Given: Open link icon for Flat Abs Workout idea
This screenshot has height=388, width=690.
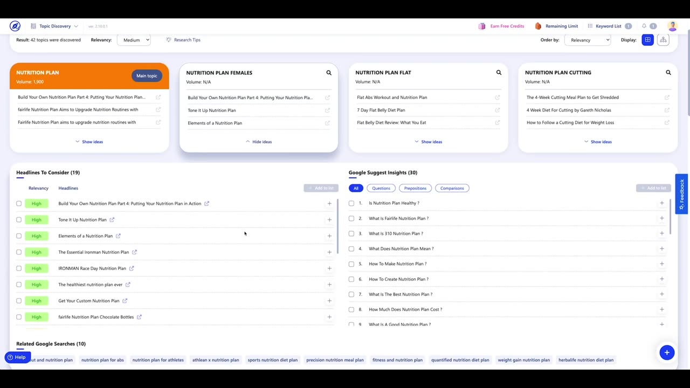Looking at the screenshot, I should point(498,98).
